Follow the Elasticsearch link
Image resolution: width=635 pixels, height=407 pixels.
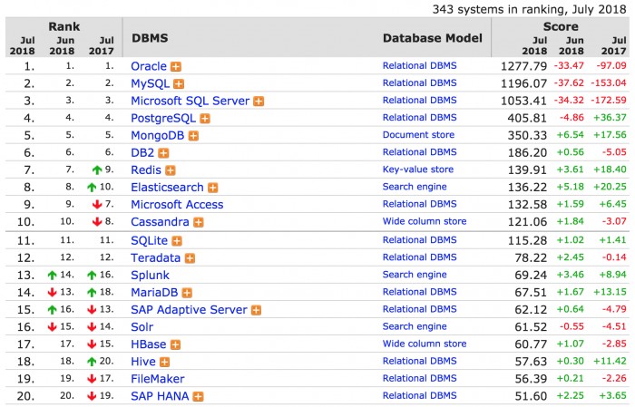pos(167,188)
